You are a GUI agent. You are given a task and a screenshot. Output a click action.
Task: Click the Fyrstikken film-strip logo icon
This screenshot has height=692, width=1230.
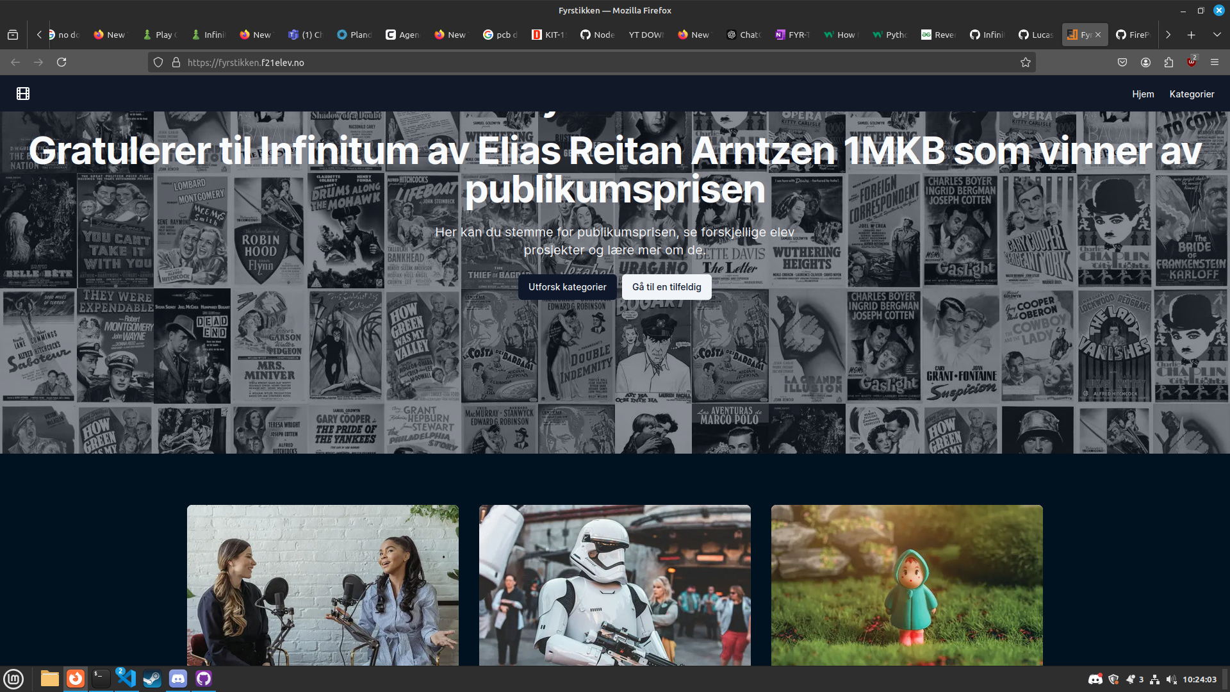click(x=23, y=94)
